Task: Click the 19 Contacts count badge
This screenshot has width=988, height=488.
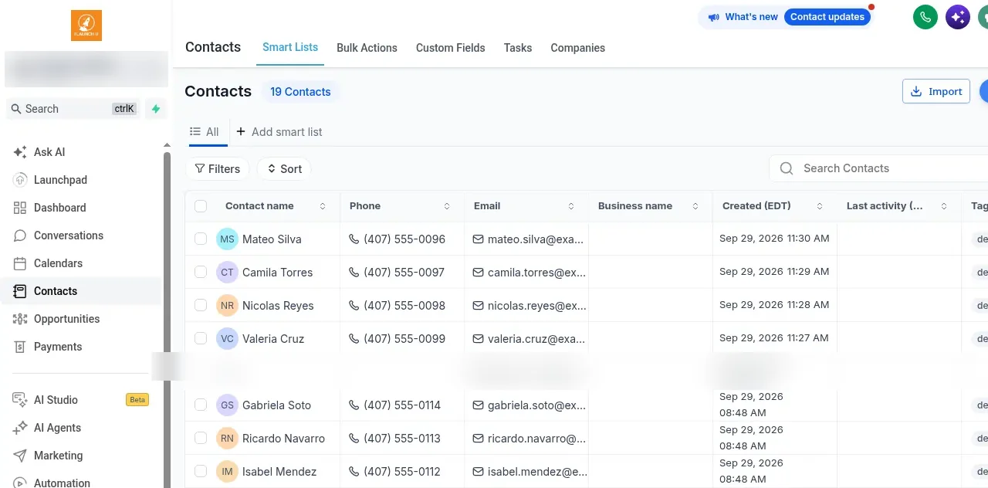Action: pyautogui.click(x=300, y=92)
